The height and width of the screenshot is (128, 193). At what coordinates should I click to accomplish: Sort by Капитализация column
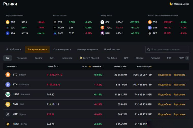pyautogui.click(x=144, y=66)
